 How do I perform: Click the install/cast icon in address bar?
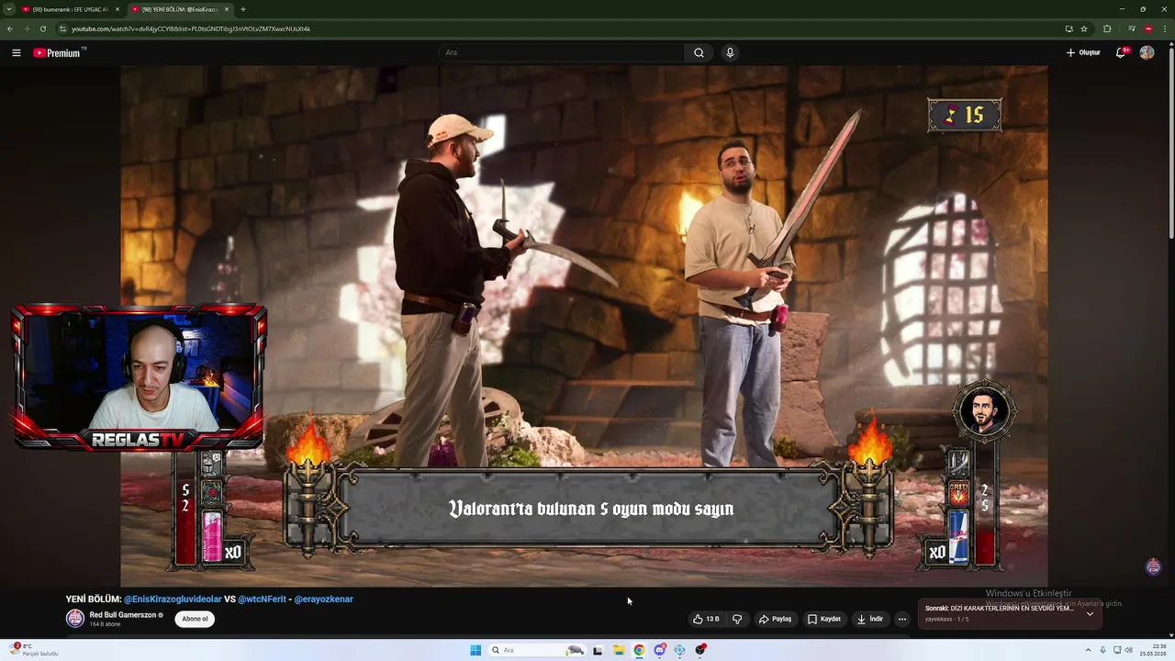coord(1069,28)
